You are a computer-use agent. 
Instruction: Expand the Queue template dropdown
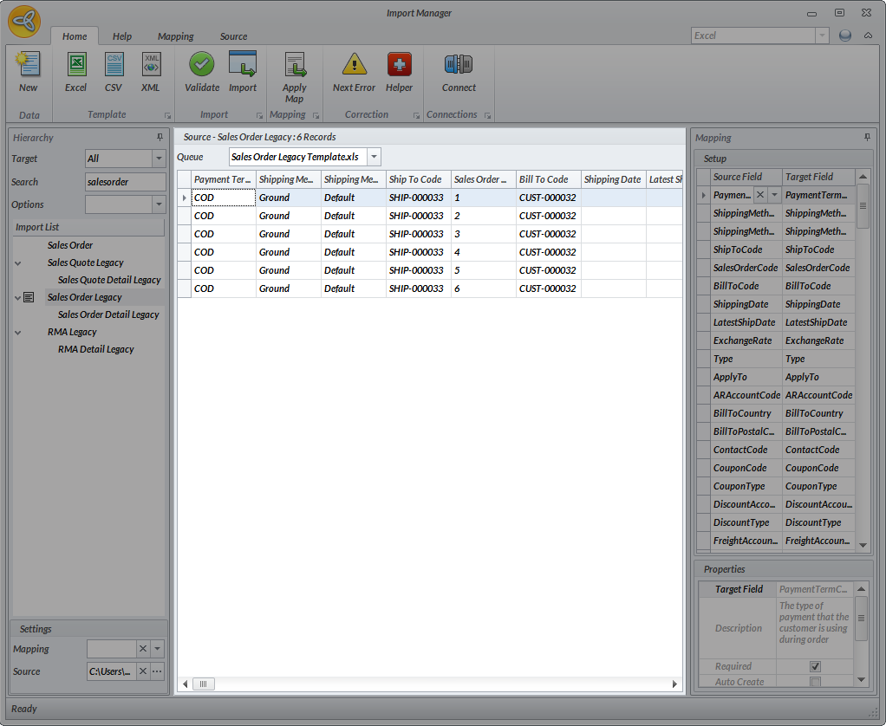(374, 157)
